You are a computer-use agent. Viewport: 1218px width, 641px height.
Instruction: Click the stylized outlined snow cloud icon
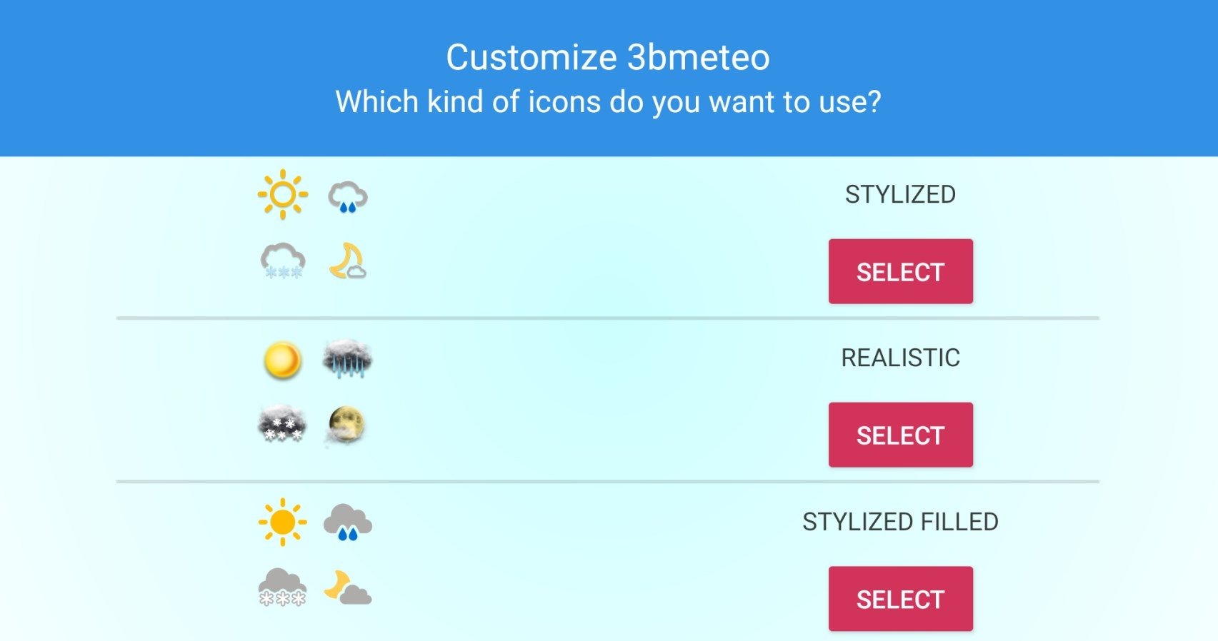(x=283, y=261)
